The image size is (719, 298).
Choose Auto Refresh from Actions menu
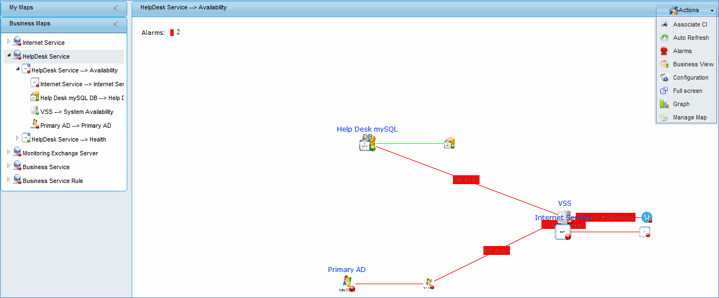point(686,38)
